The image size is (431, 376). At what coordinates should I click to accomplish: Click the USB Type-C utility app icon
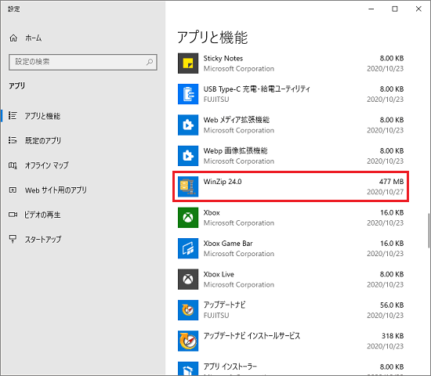click(188, 94)
